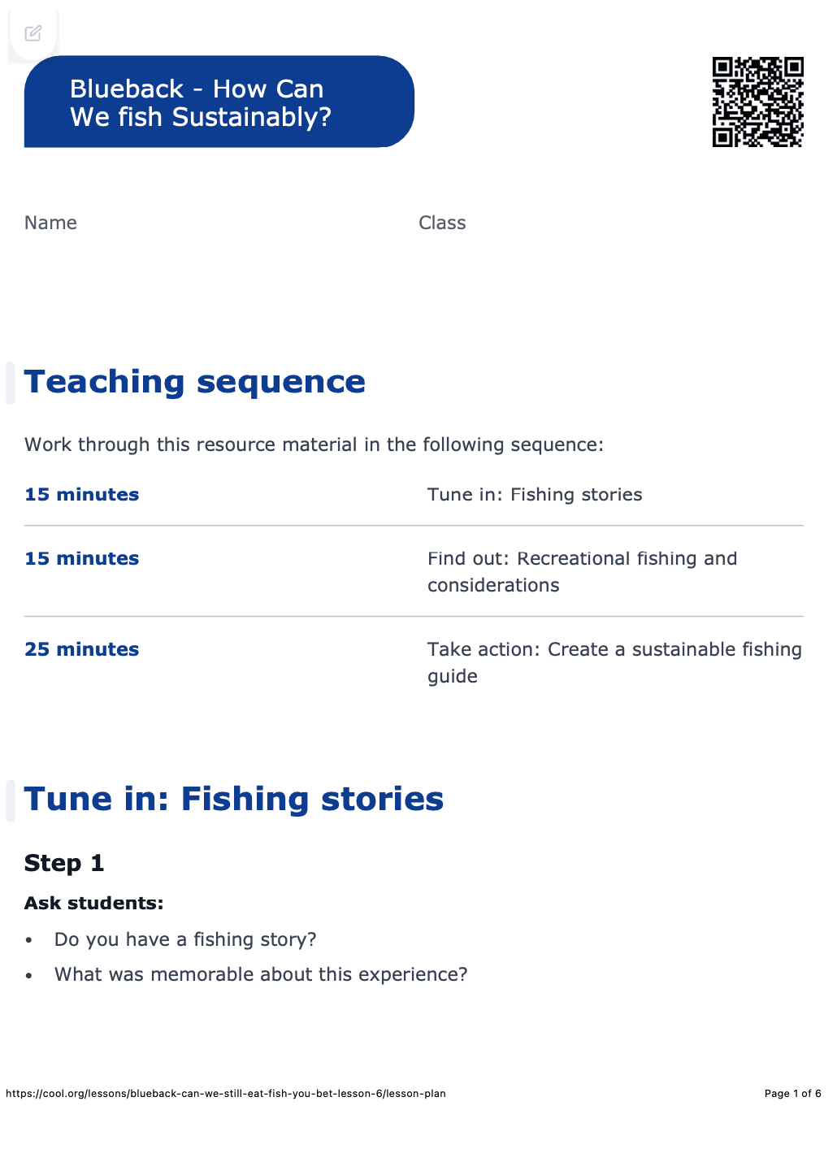Click the 'Page 1 of 6' indicator
Viewport: 837px width, 1149px height.
click(x=792, y=1094)
